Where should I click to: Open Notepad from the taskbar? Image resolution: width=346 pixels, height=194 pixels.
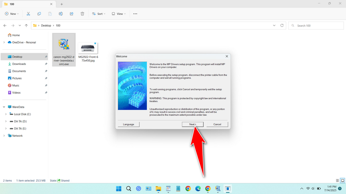(178, 188)
